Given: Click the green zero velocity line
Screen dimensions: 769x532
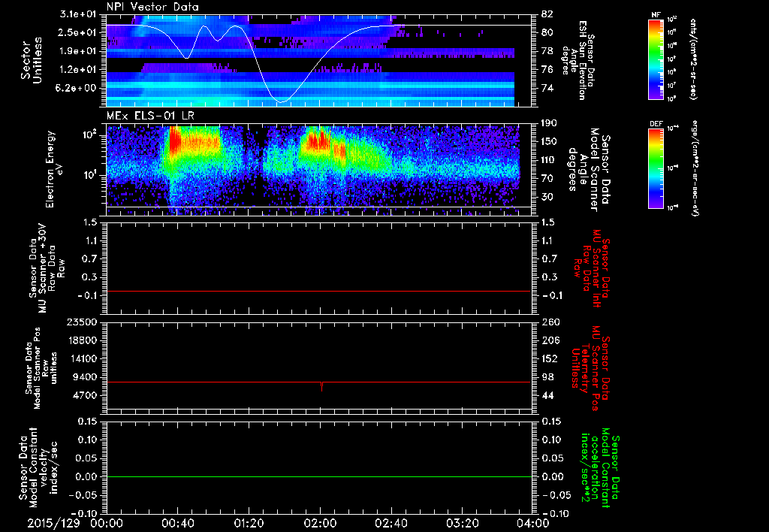Looking at the screenshot, I should click(x=319, y=476).
